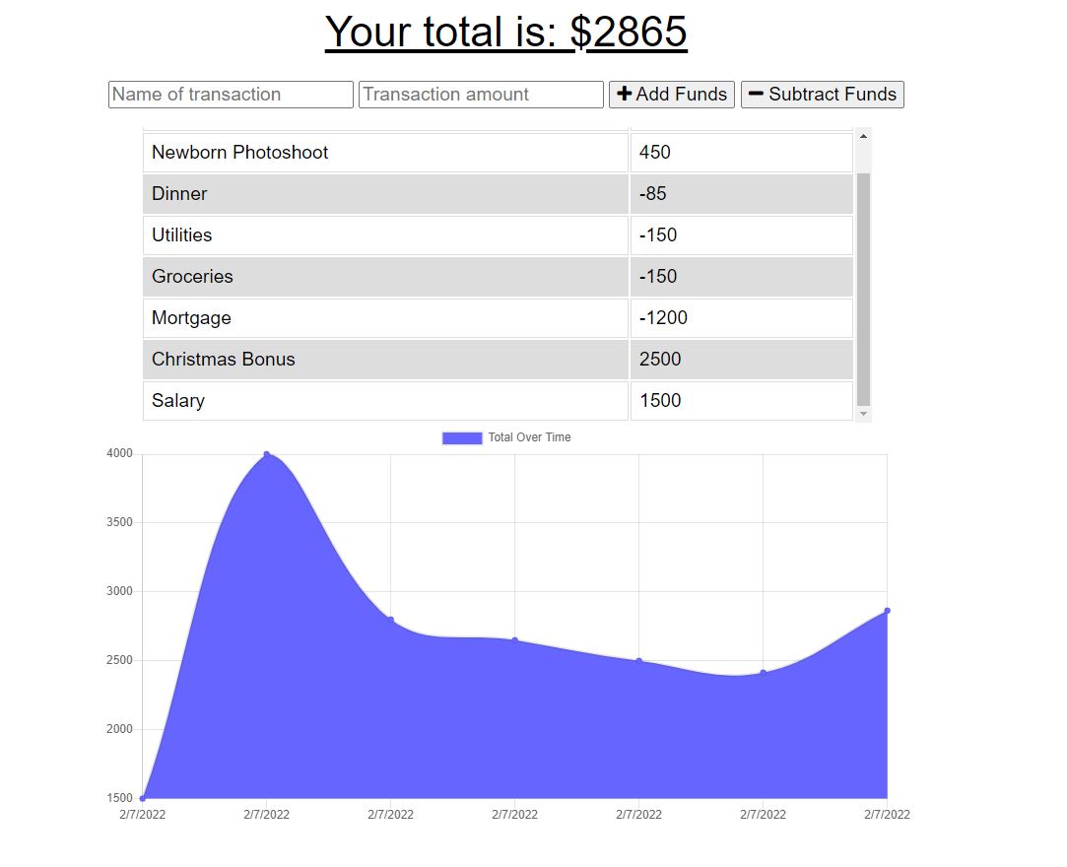Click the Groceries transaction amount of -150
This screenshot has width=1067, height=867.
tap(739, 277)
